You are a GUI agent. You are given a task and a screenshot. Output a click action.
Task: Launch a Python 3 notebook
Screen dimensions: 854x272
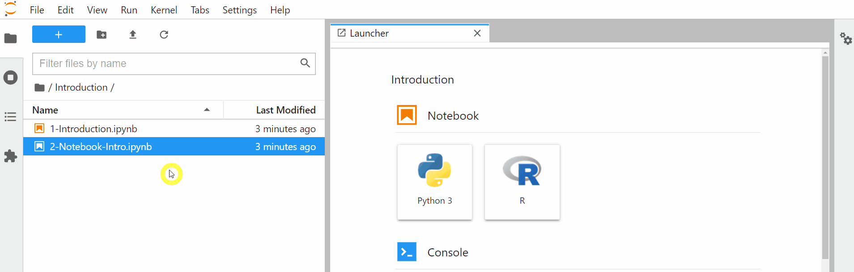click(434, 182)
